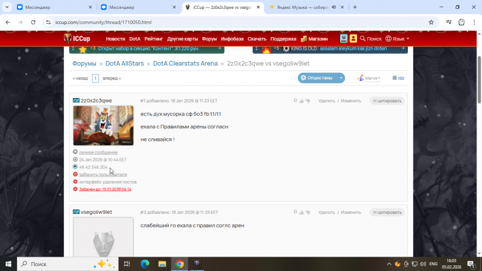The image size is (482, 271).
Task: Click Chrome icon on the taskbar
Action: [x=179, y=264]
